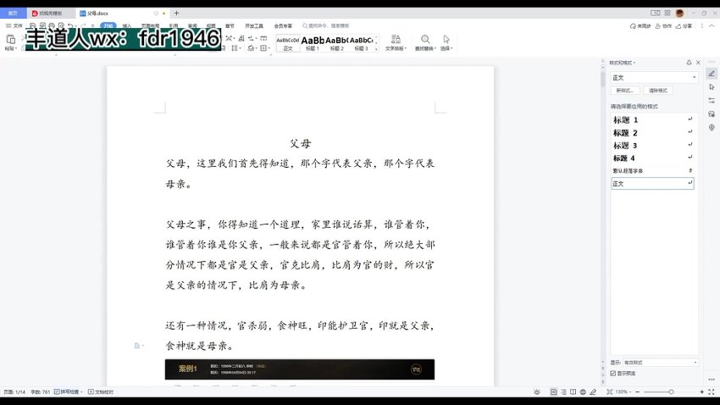Viewport: 720px width, 405px height.
Task: Open the 文件 (File) menu
Action: click(14, 25)
